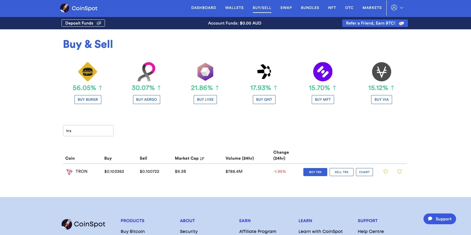471x235 pixels.
Task: Open the Swap menu item
Action: [286, 8]
